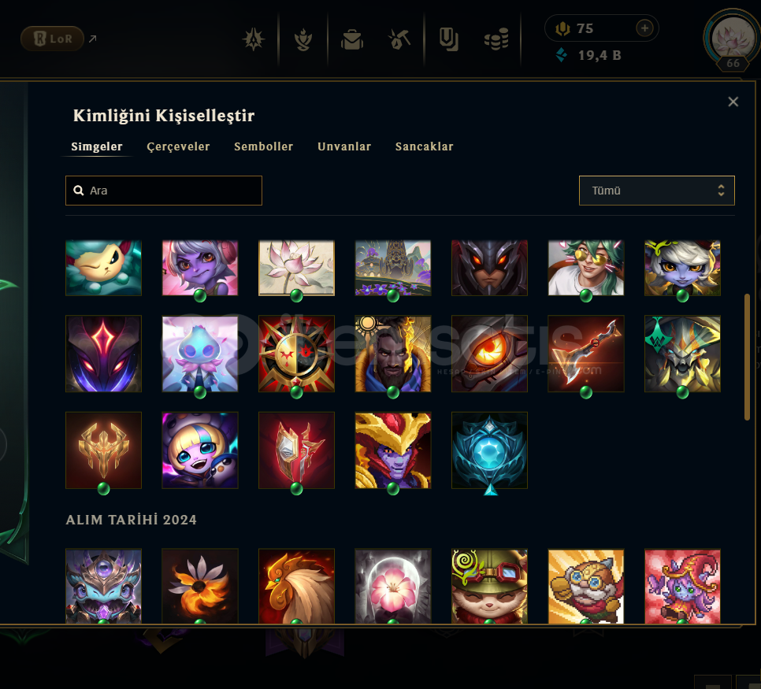
Task: Click the icon list vertical scrollbar
Action: [747, 357]
